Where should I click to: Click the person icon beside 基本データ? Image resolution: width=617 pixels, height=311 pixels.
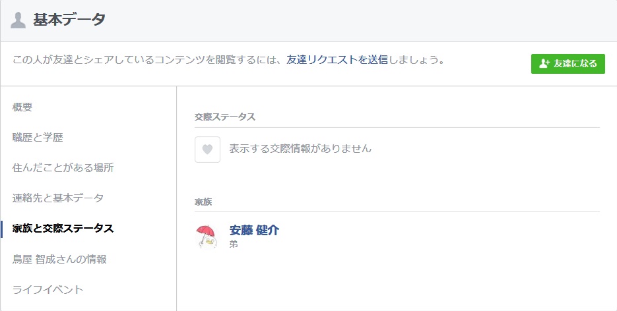(18, 20)
